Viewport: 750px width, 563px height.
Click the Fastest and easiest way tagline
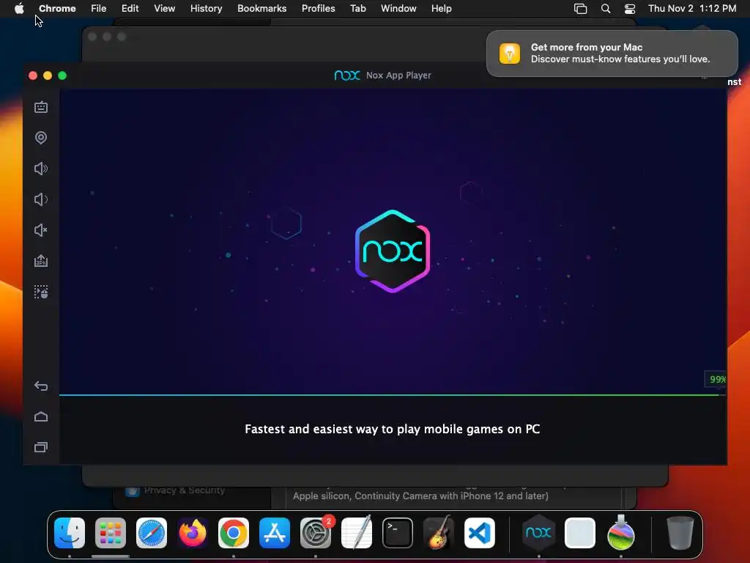393,429
